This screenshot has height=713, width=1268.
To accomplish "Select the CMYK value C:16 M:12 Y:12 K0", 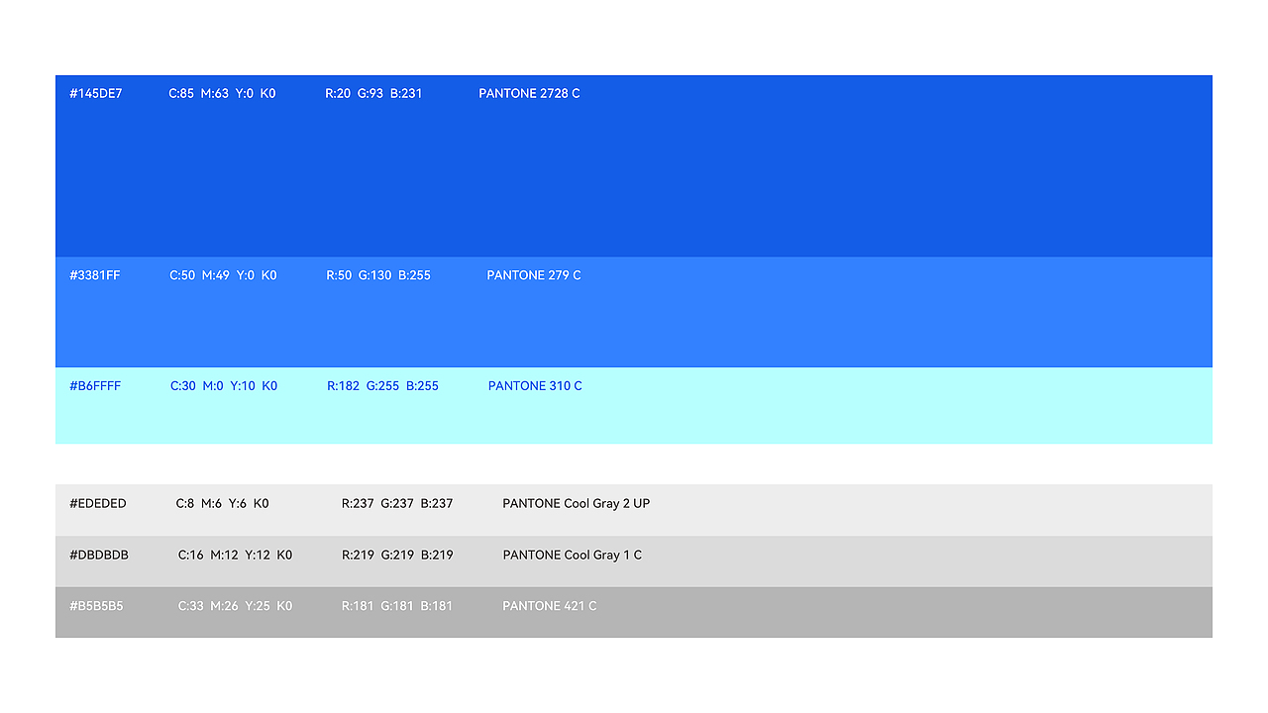I will click(x=235, y=556).
